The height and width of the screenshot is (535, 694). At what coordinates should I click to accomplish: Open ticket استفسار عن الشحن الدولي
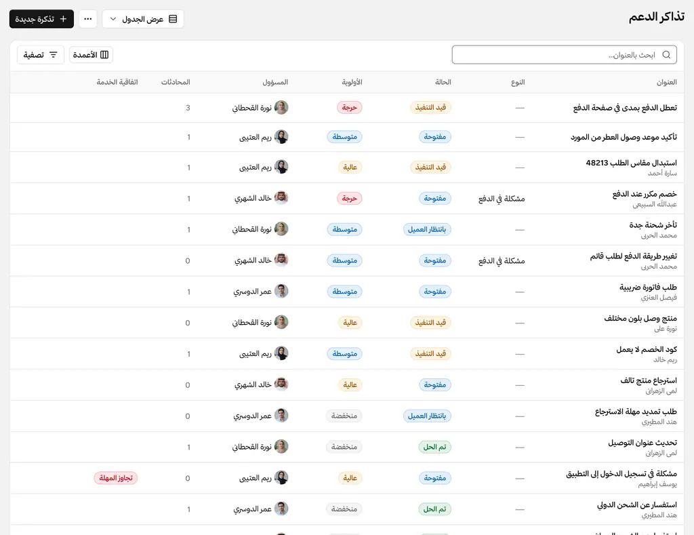point(637,505)
